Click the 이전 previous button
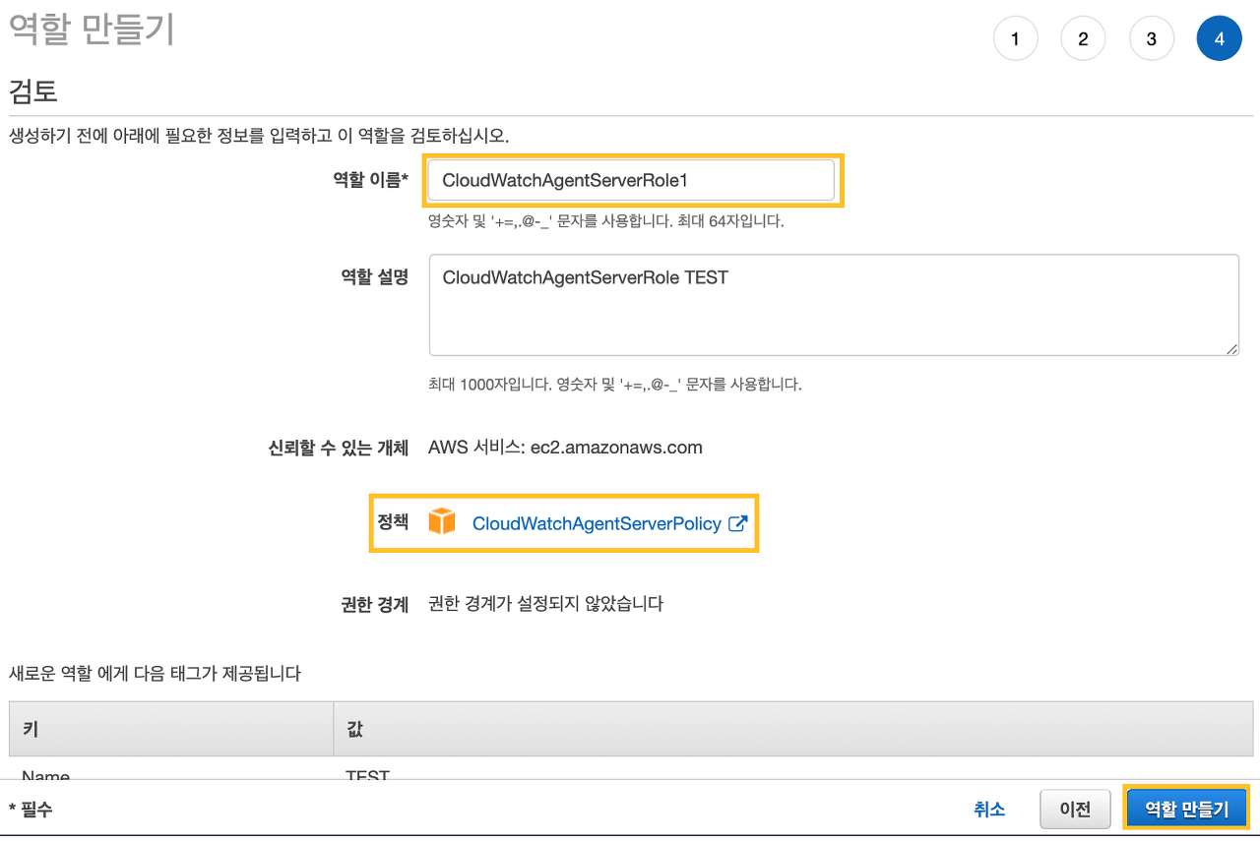 tap(1075, 810)
